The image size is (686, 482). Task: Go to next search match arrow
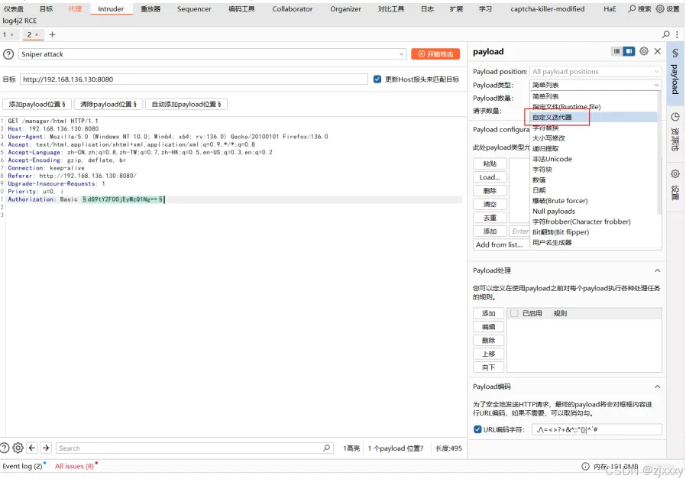[x=46, y=449]
